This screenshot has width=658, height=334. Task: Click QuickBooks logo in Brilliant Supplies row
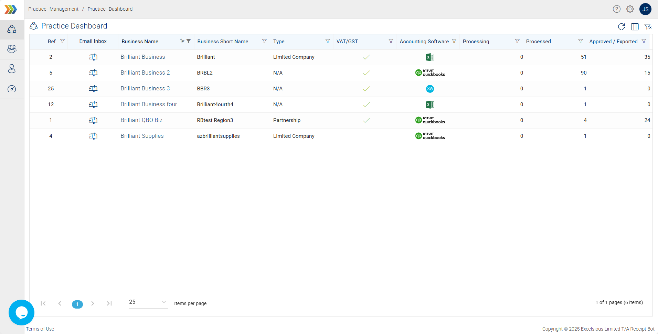point(430,136)
